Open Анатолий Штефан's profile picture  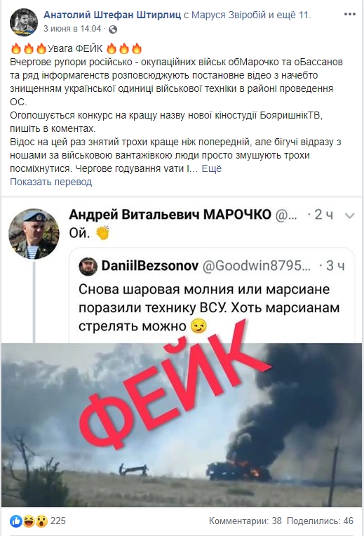[x=24, y=22]
